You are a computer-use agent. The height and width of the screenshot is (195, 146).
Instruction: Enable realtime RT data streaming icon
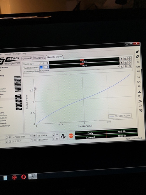pyautogui.click(x=139, y=97)
